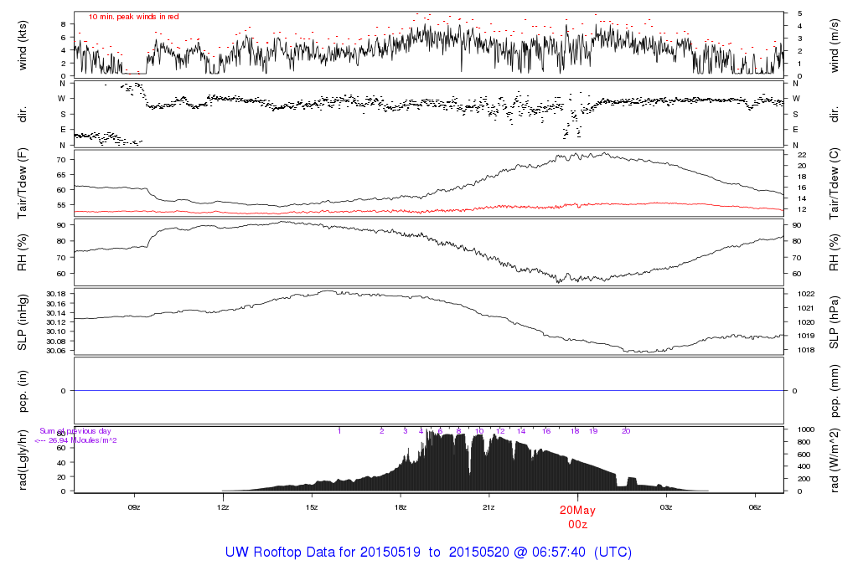Click the RH (%) left axis label

[x=23, y=253]
